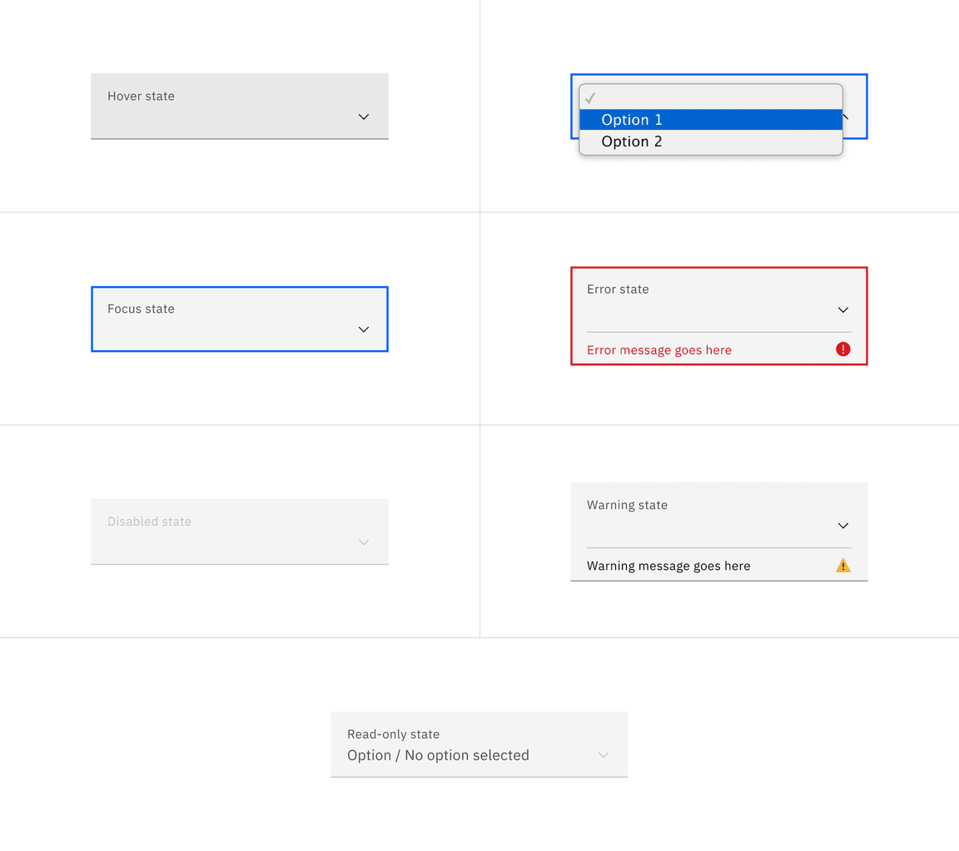Click the 'Warning message goes here' text
This screenshot has width=959, height=851.
click(668, 565)
